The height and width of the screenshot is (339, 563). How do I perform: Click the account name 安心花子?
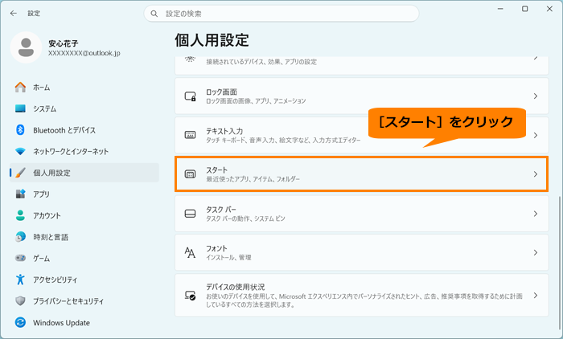coord(64,43)
